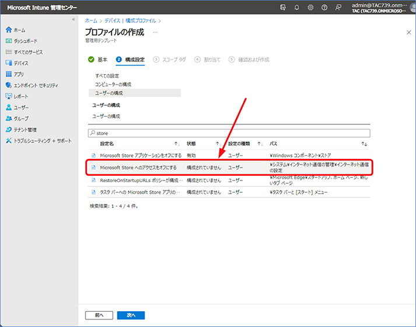Click the ¥タスク バーと [スタート] メニュー path cell
The image size is (416, 327).
299,192
